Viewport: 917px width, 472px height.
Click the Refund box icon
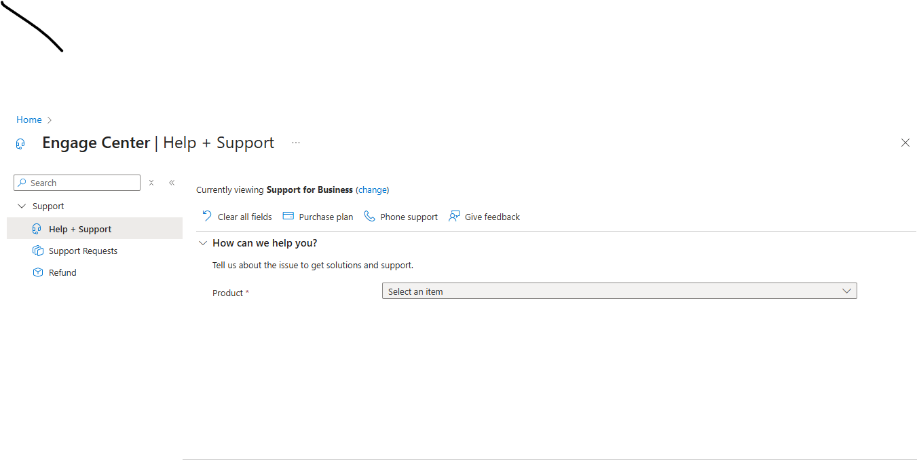click(x=38, y=272)
